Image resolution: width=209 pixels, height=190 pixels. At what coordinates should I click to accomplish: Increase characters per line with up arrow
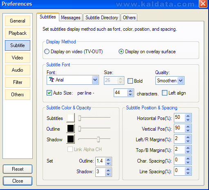click(130, 91)
